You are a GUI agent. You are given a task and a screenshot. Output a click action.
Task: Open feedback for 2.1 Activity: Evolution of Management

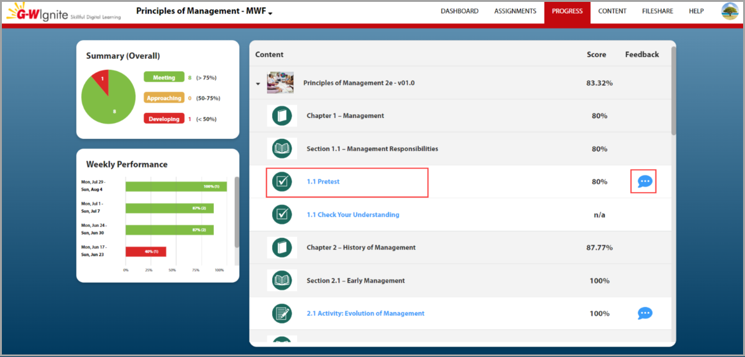(x=645, y=313)
